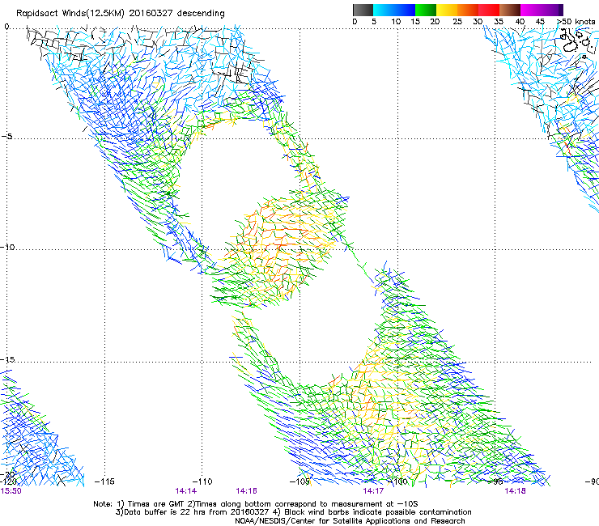The height and width of the screenshot is (526, 599).
Task: Click the NOAA/NESDIS credit line
Action: (350, 520)
